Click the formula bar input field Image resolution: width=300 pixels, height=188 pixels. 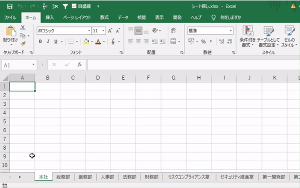click(x=193, y=65)
